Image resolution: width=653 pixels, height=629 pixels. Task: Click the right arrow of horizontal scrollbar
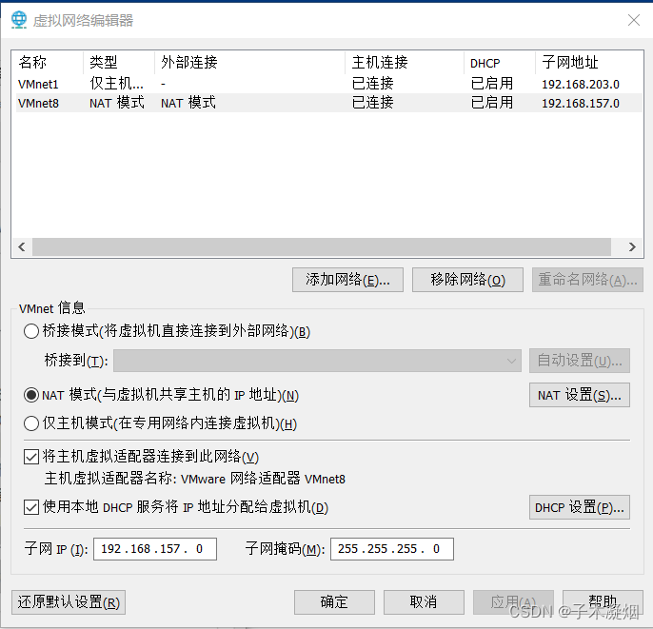pyautogui.click(x=632, y=247)
